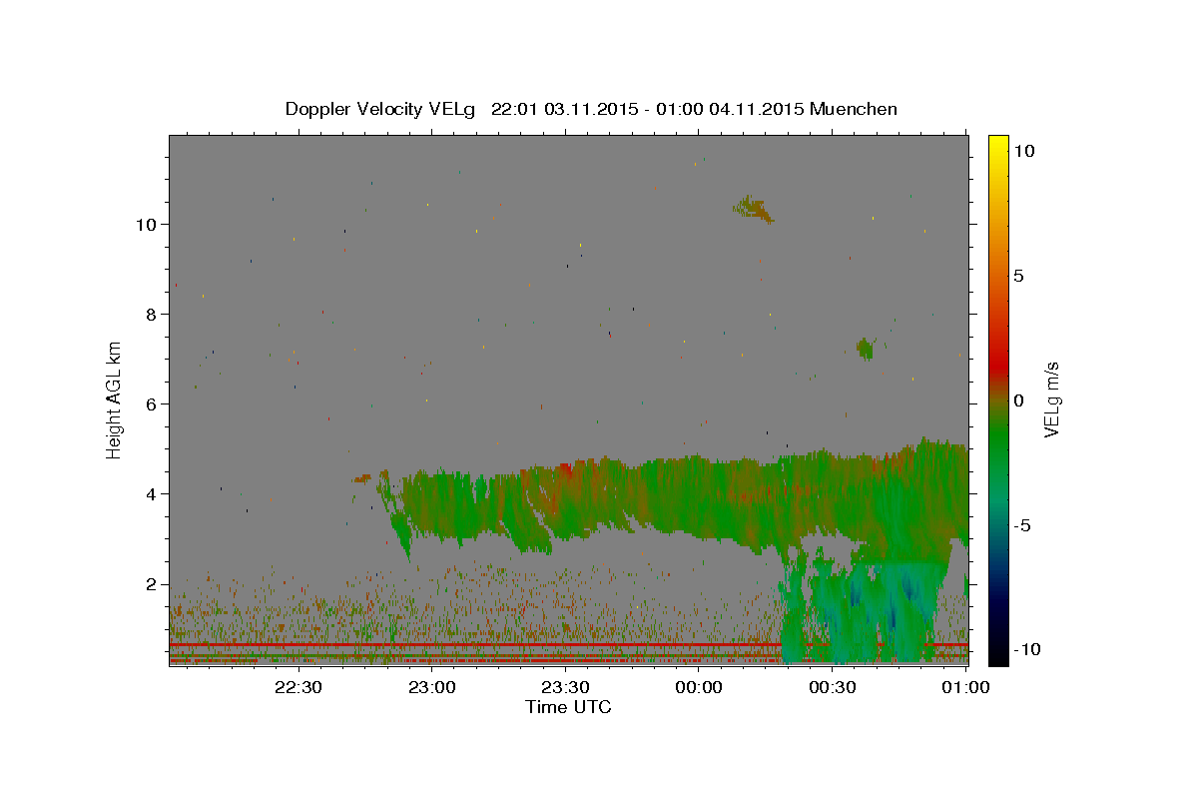
Task: Click the 'Time UTC' axis title
Action: coord(568,707)
